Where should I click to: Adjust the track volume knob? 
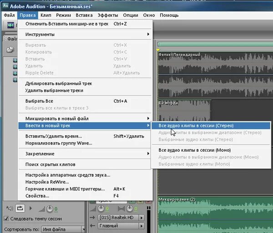pyautogui.click(x=101, y=208)
